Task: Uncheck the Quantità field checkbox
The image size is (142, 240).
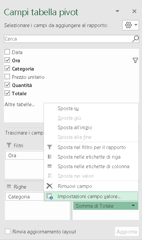Action: pyautogui.click(x=7, y=85)
